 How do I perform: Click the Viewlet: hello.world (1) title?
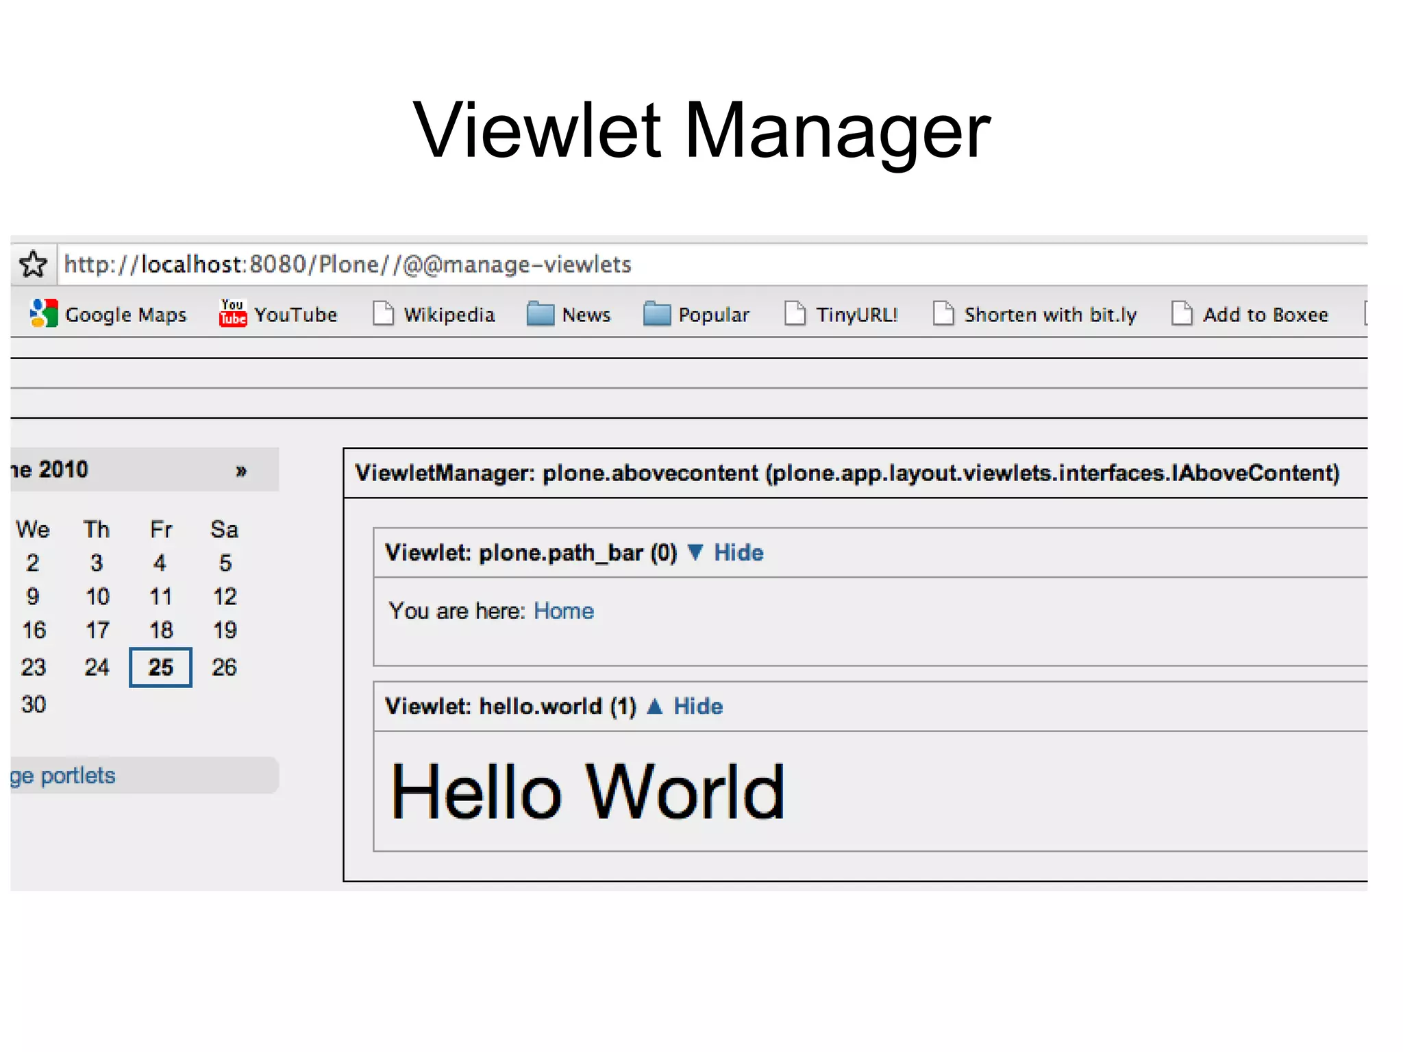pos(511,706)
